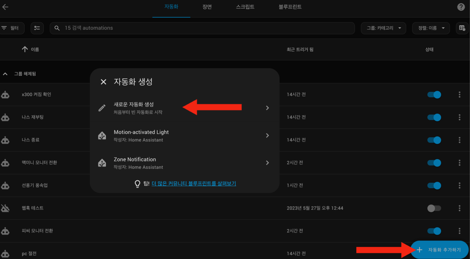The width and height of the screenshot is (470, 259).
Task: Open 더 많은 커뮤니티 블루프린트를 살펴보기 link
Action: coord(194,184)
